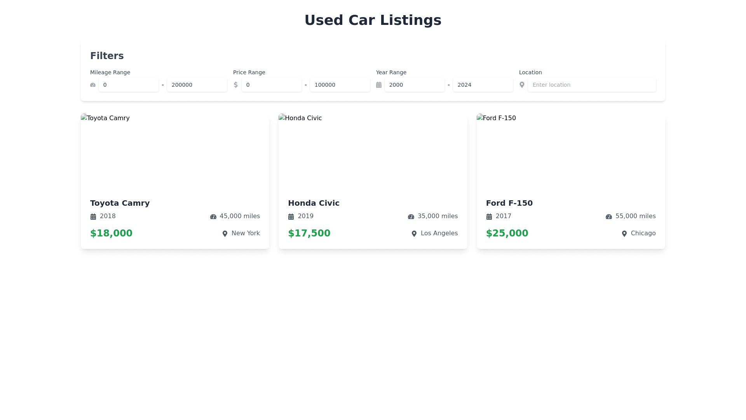Select the maximum price input showing 100000

point(340,84)
